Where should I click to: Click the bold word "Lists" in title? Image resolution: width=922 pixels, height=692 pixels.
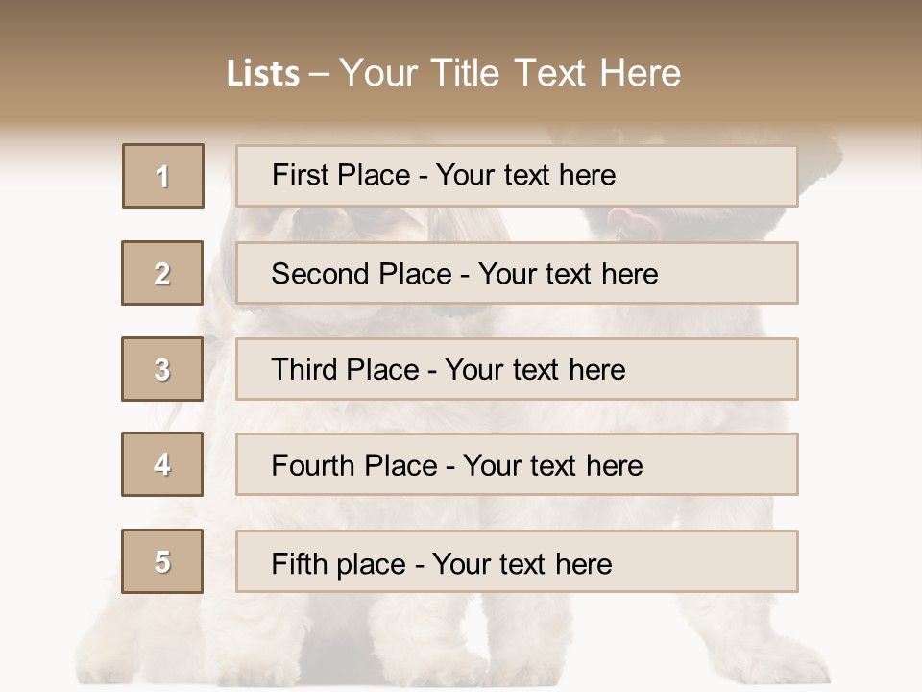click(263, 74)
